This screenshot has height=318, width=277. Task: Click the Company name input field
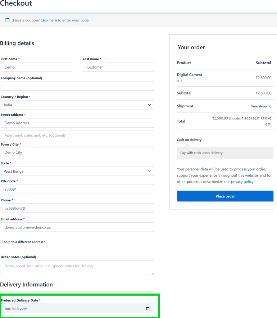click(x=77, y=86)
